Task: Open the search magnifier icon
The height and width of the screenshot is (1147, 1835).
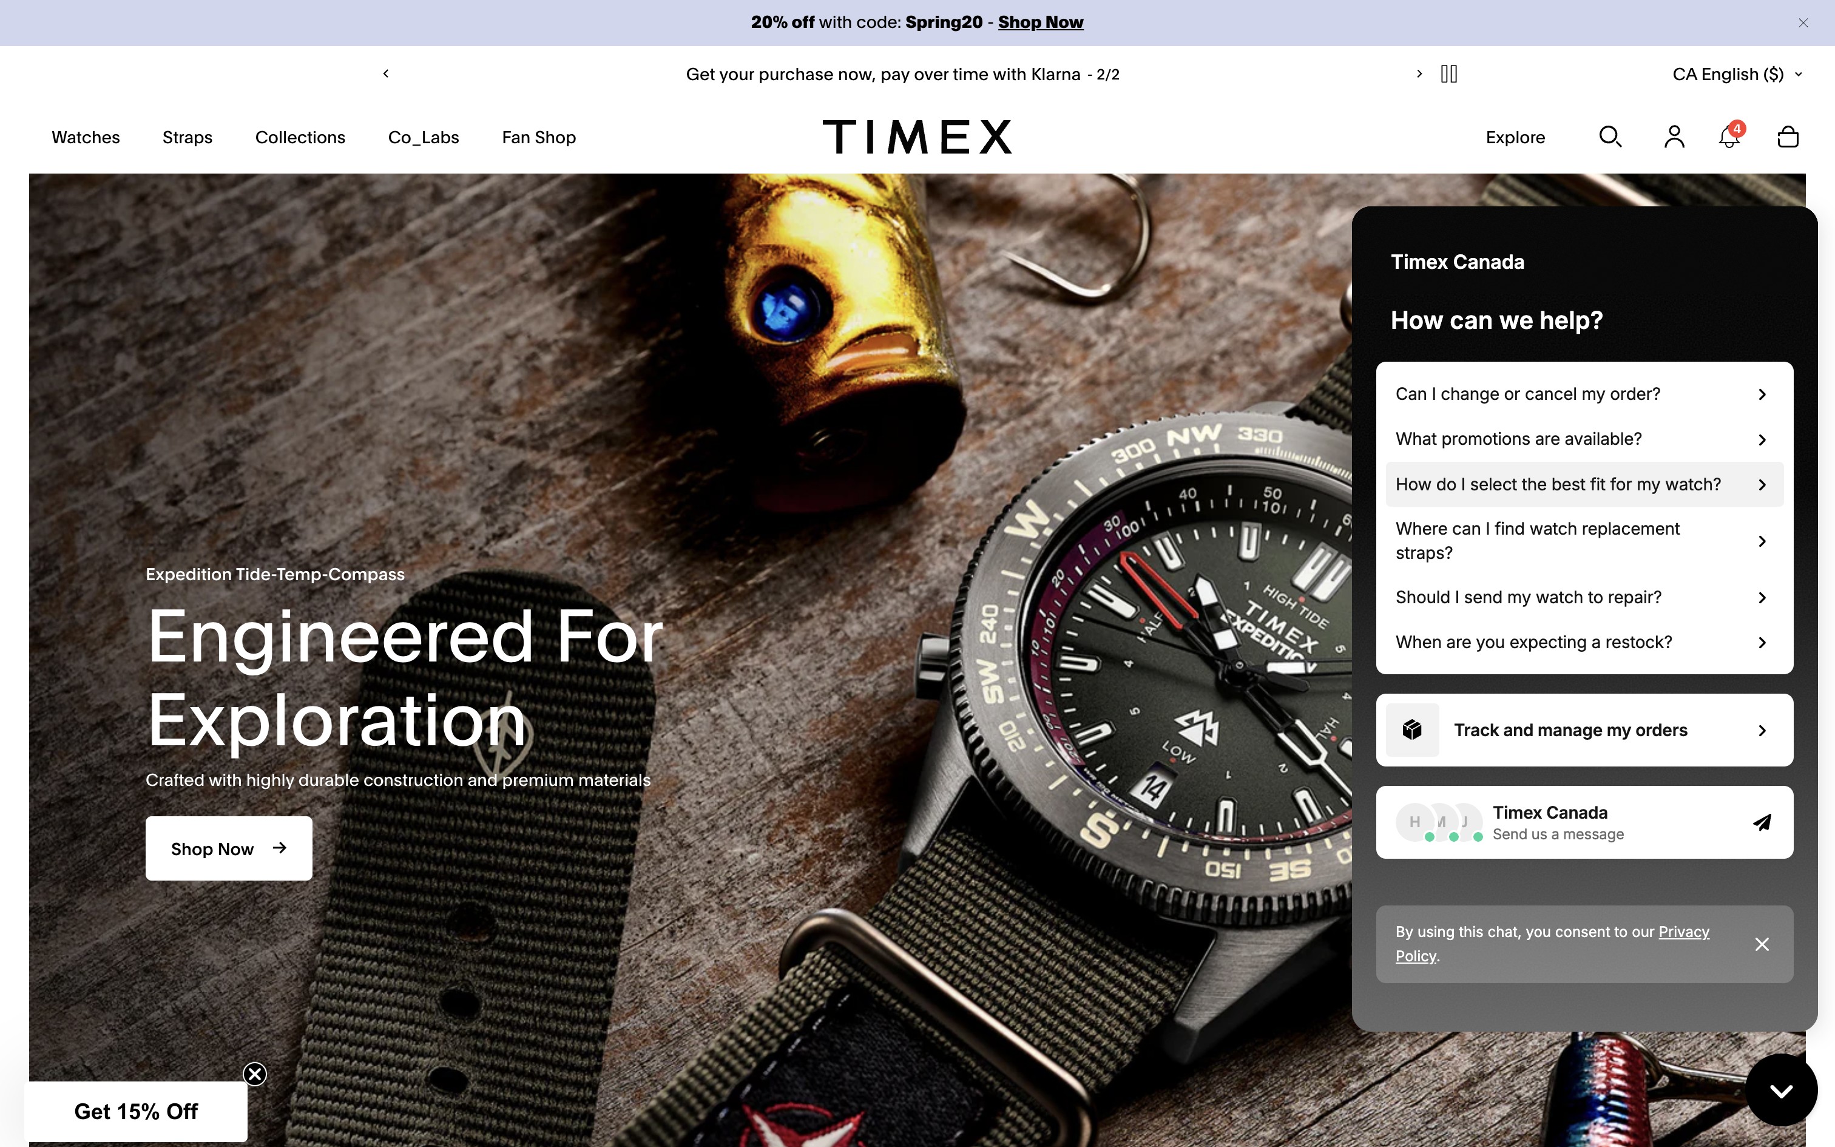Action: pyautogui.click(x=1610, y=137)
